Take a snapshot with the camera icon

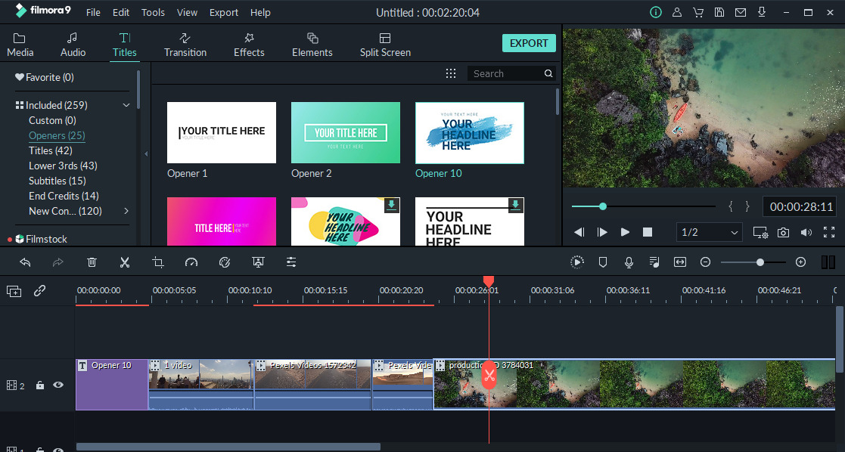pos(783,233)
